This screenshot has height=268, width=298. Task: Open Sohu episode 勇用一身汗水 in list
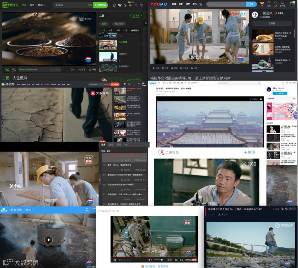124,167
